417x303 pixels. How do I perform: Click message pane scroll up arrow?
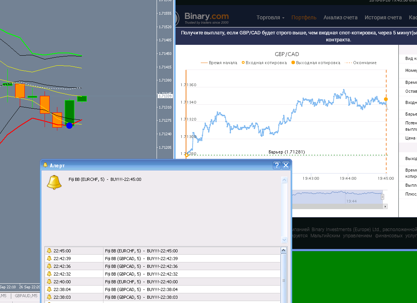284,180
